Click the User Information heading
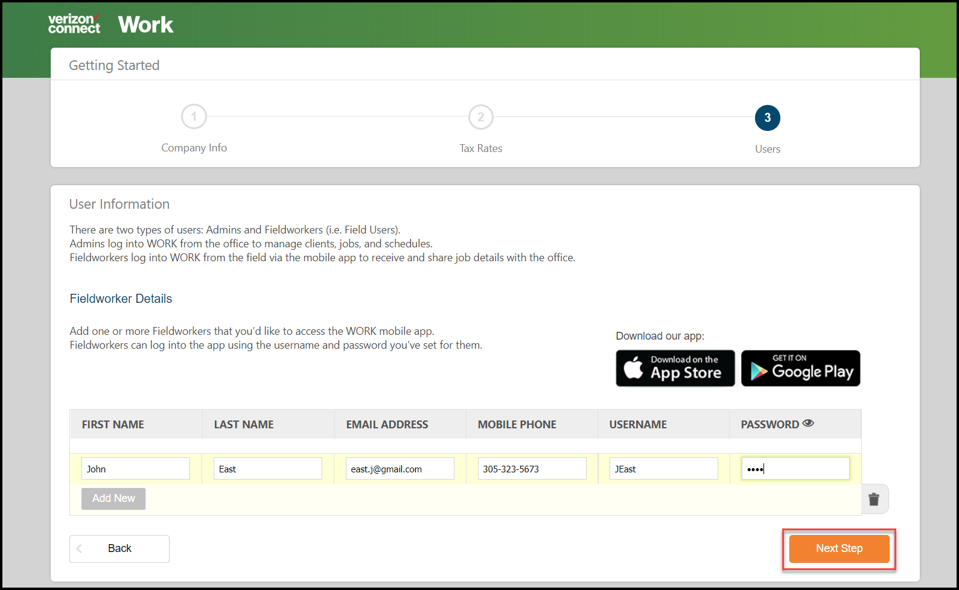 (x=119, y=205)
